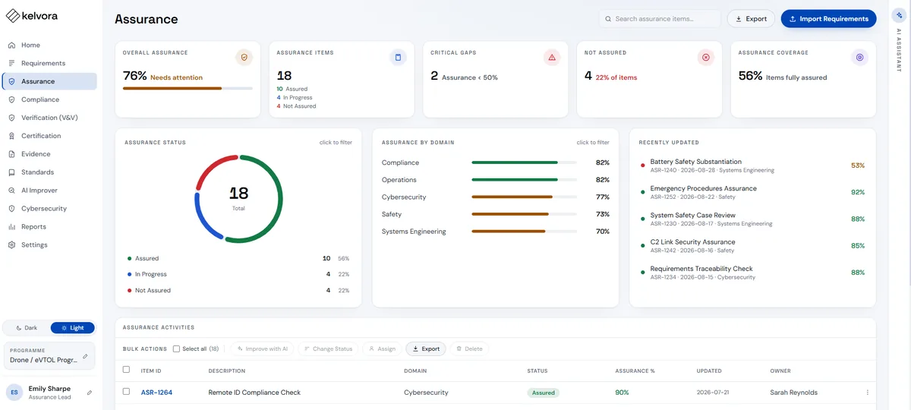Click the Status column header
Screen dimensions: 911x410
click(x=537, y=371)
